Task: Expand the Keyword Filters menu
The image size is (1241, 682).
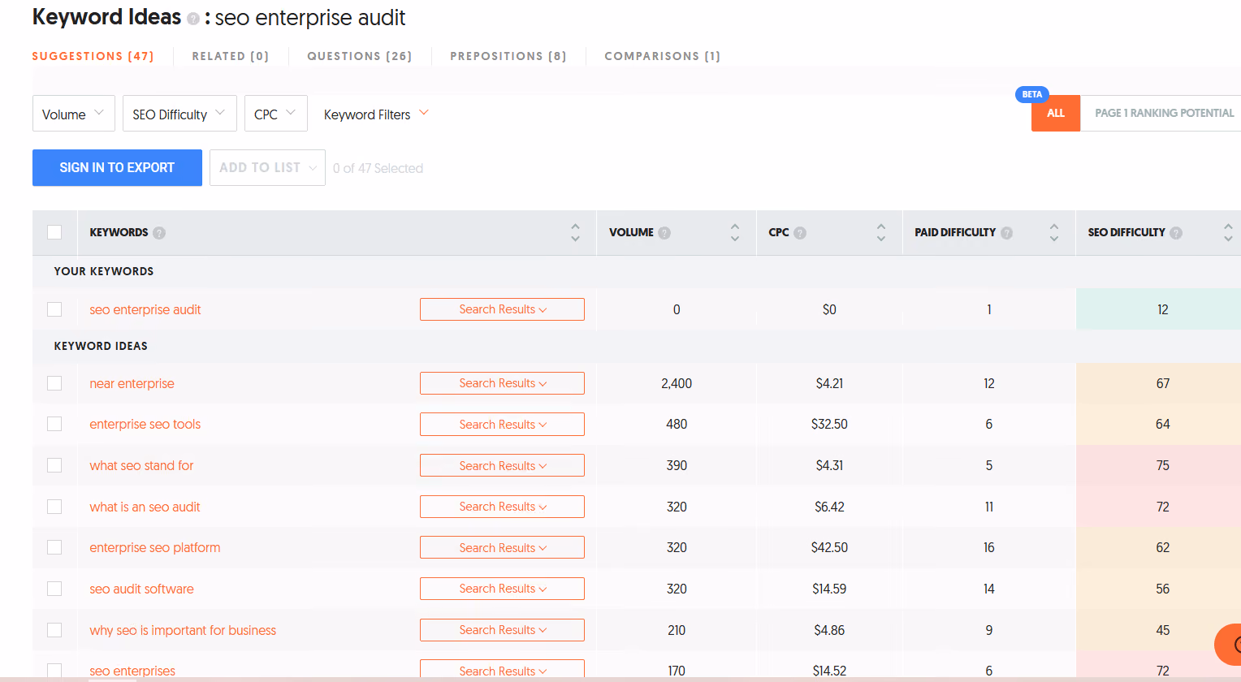Action: (376, 114)
